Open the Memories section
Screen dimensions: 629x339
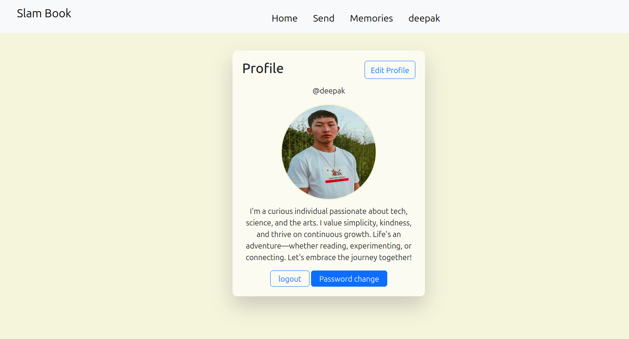(371, 18)
